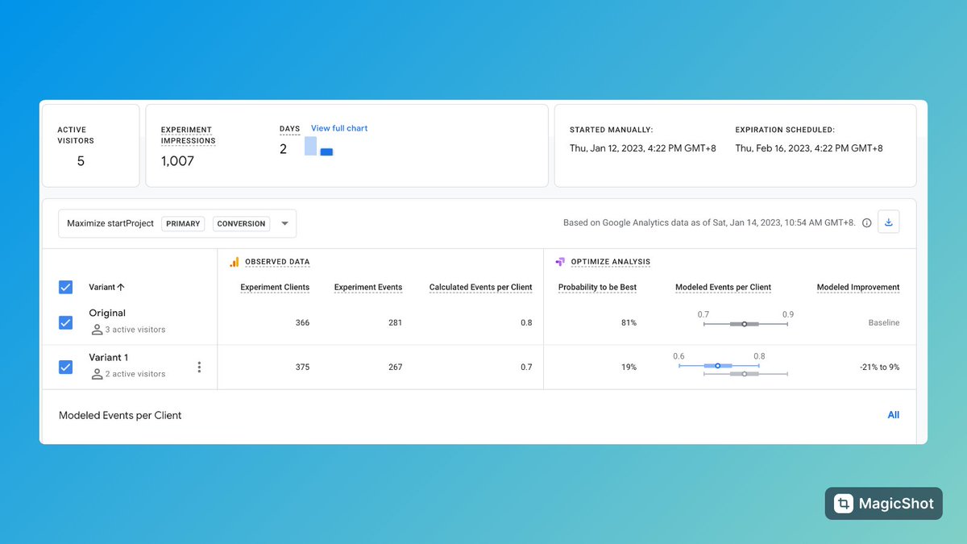The height and width of the screenshot is (544, 967).
Task: Click the PRIMARY tag chip
Action: pos(183,224)
